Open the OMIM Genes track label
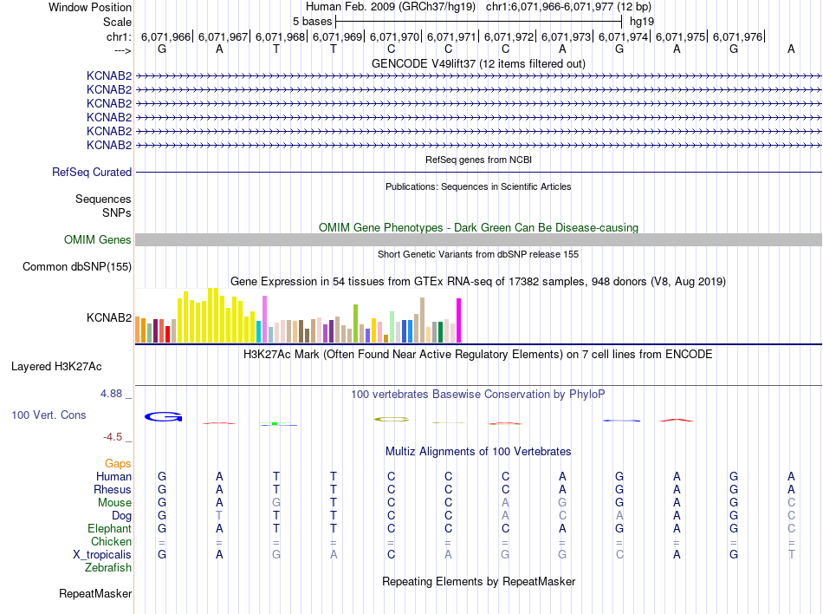Image resolution: width=823 pixels, height=614 pixels. click(x=98, y=240)
